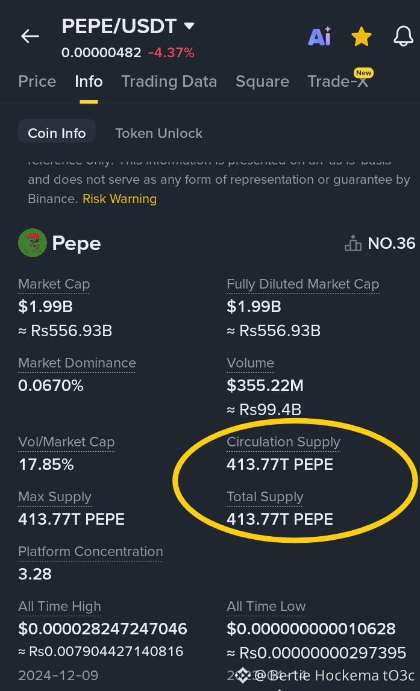The image size is (420, 691).
Task: Switch to the Price tab
Action: pos(37,81)
